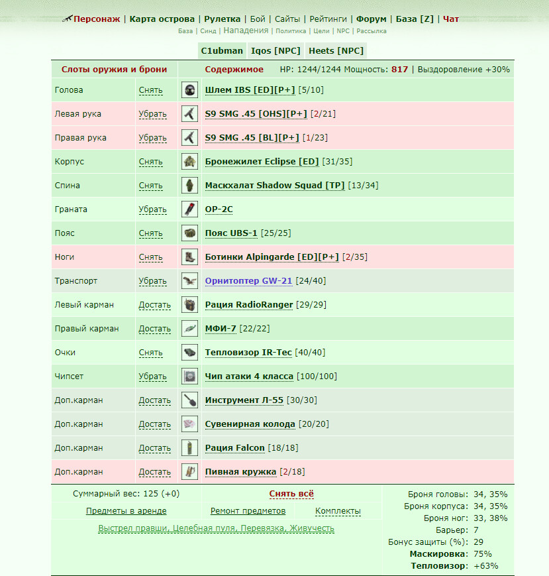Open the Бой menu item
The width and height of the screenshot is (549, 576).
tap(258, 19)
